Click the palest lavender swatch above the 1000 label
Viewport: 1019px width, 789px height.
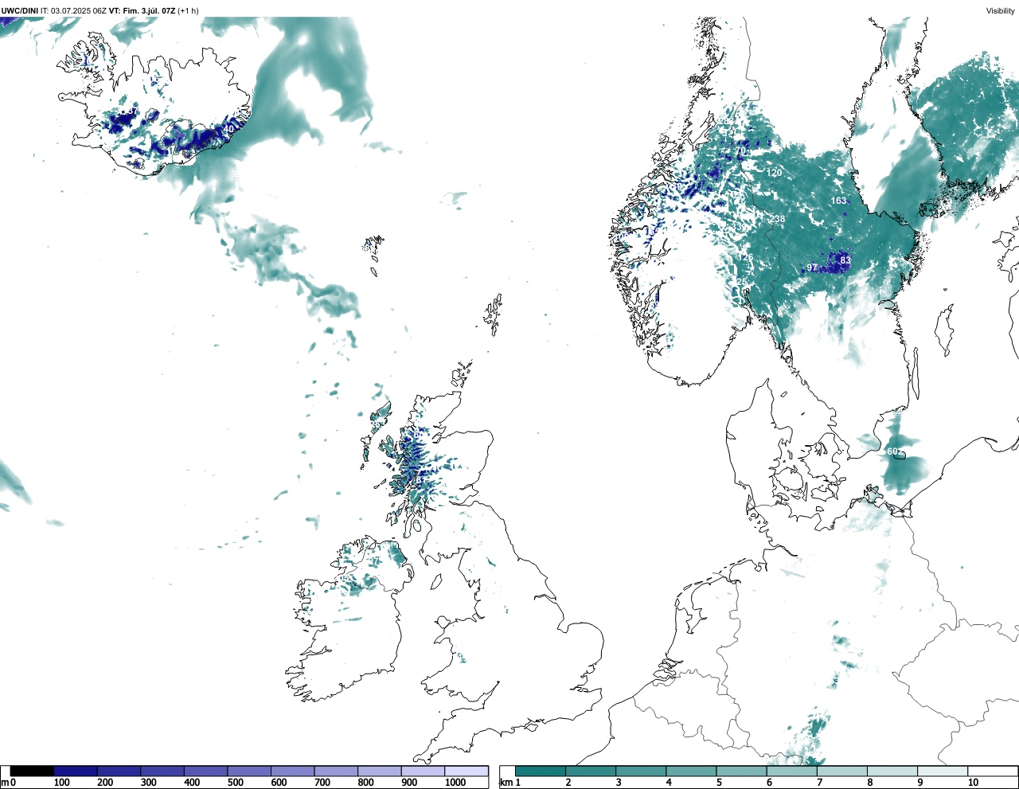coord(467,771)
